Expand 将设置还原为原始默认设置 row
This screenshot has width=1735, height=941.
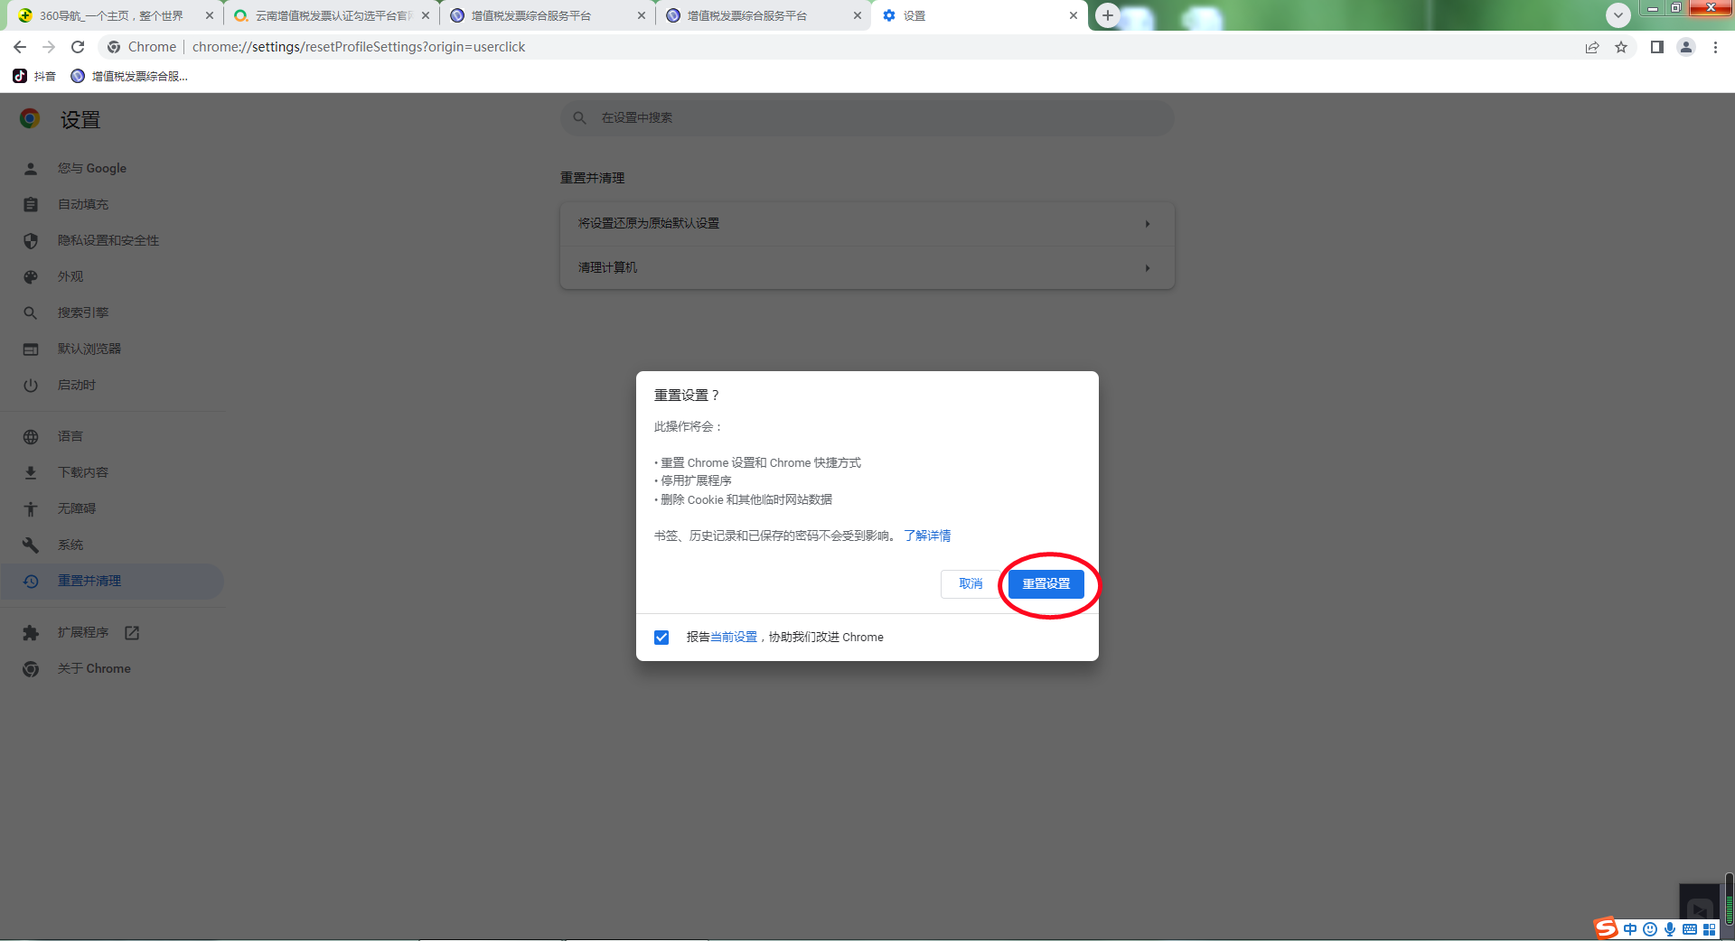867,223
